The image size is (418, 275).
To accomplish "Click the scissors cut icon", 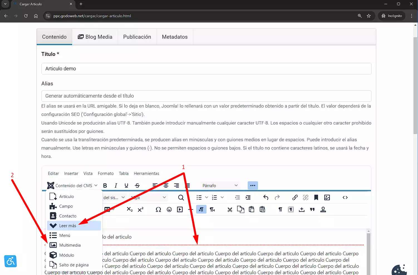I will click(x=230, y=209).
